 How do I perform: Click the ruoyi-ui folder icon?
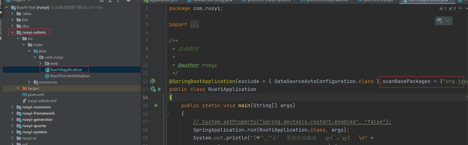click(x=19, y=138)
